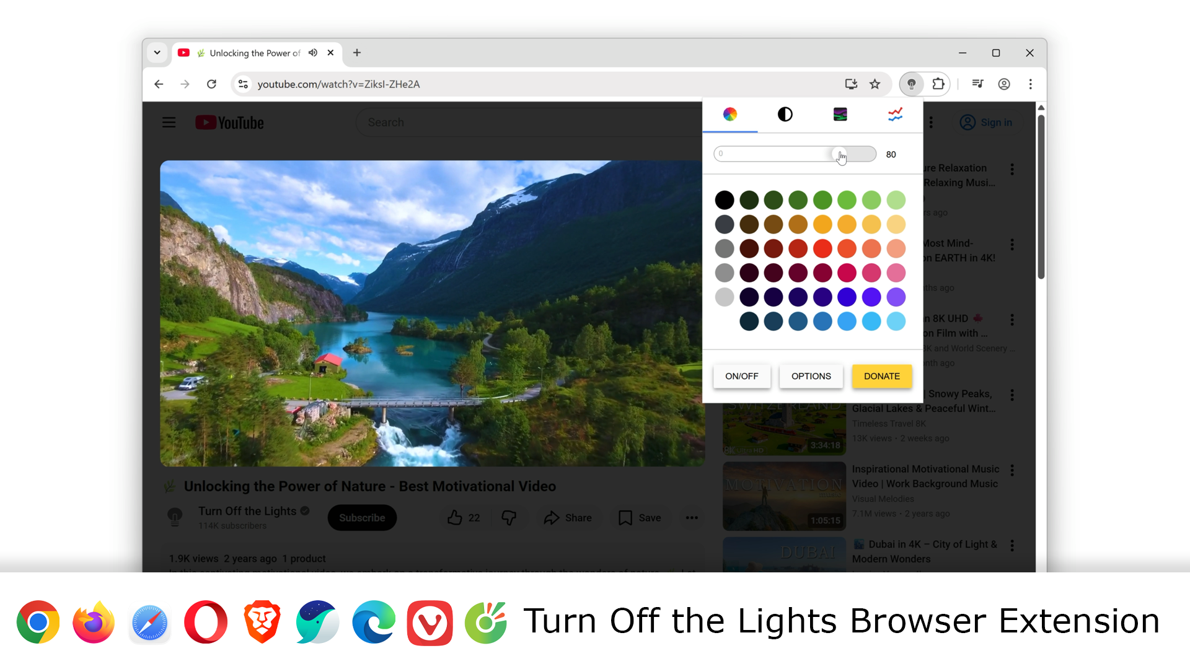The height and width of the screenshot is (669, 1190).
Task: Switch to the dark mode contrast tab
Action: pyautogui.click(x=785, y=114)
